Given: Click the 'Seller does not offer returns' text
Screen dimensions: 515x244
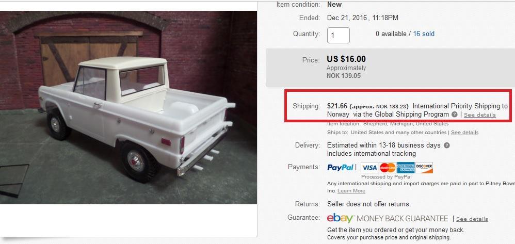Looking at the screenshot, I should [x=369, y=204].
